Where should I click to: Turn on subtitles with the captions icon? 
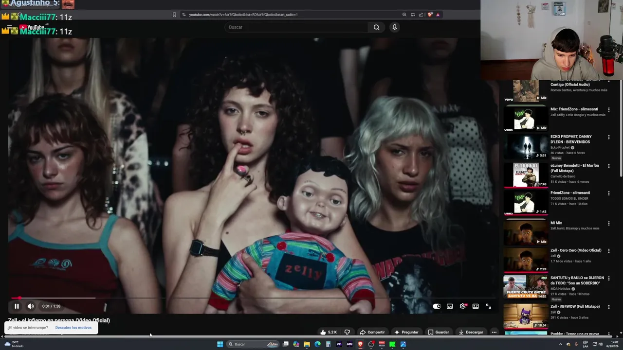point(450,306)
